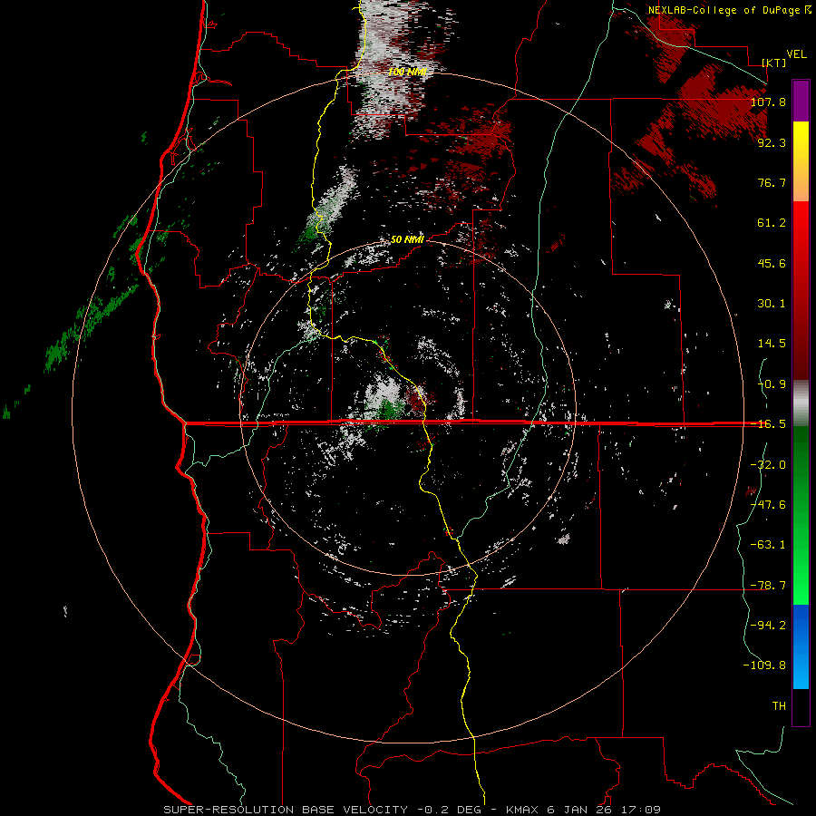The width and height of the screenshot is (816, 816).
Task: Click the -0.9 value on velocity scale
Action: click(x=772, y=384)
